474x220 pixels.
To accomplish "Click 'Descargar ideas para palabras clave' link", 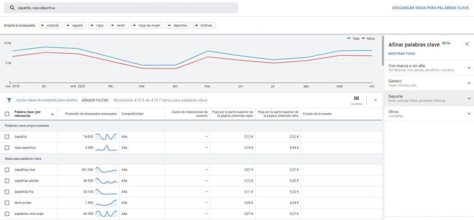I will 430,8.
